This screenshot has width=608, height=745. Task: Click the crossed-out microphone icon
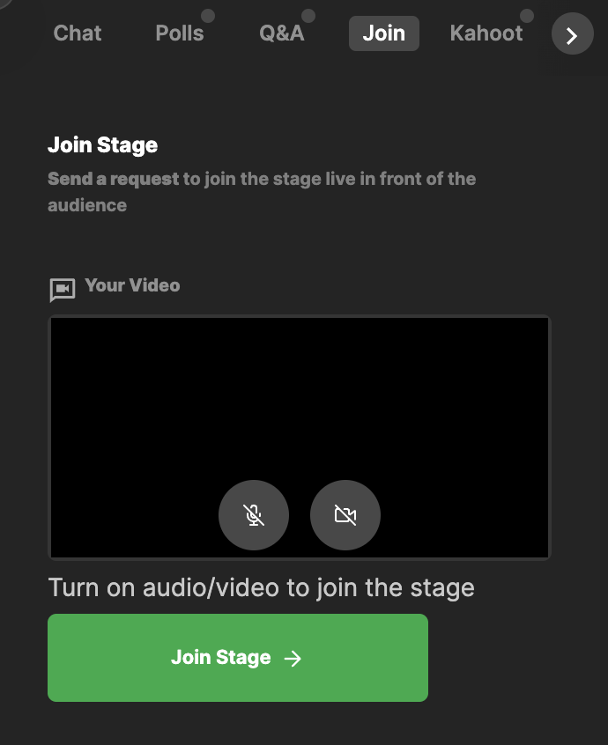(253, 515)
